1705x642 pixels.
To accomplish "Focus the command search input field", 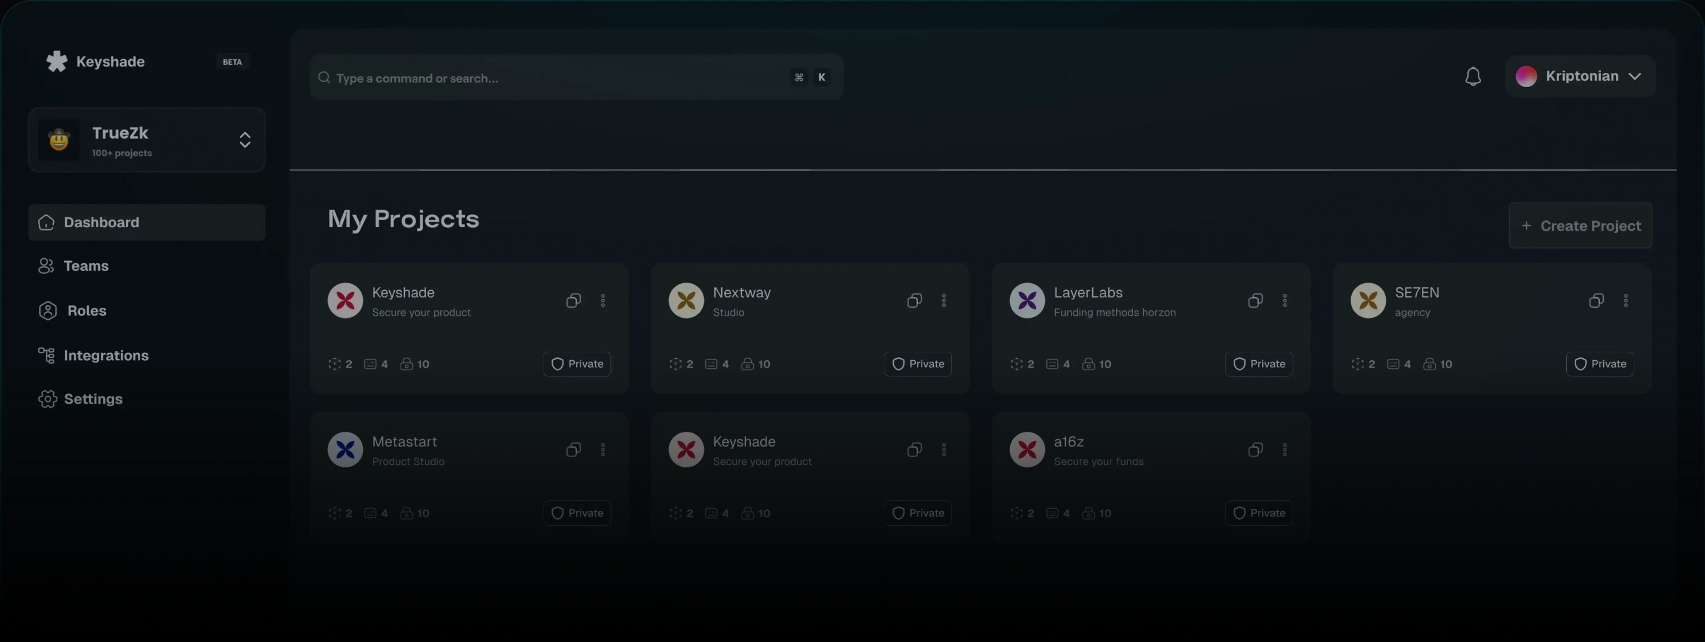I will click(x=556, y=78).
